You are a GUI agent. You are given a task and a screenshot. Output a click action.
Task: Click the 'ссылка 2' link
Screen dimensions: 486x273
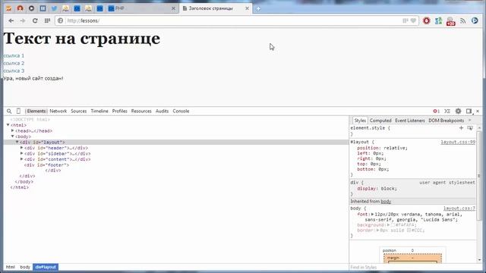tap(14, 63)
